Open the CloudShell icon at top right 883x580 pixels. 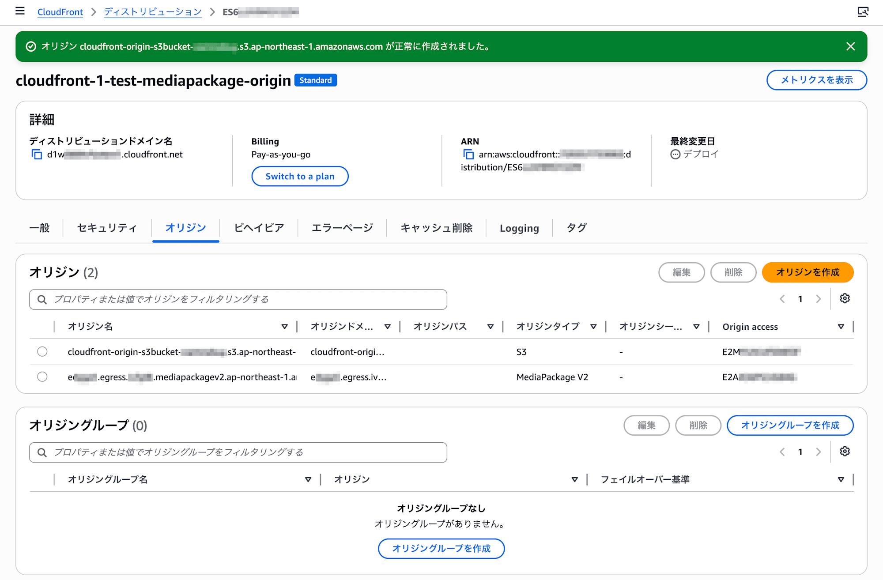tap(863, 11)
